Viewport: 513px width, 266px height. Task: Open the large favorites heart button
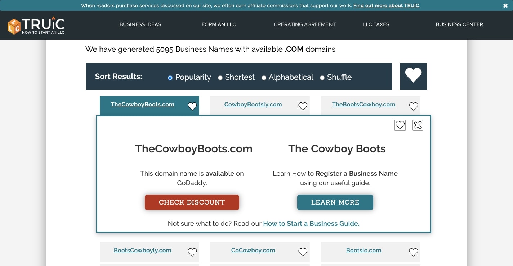point(413,76)
